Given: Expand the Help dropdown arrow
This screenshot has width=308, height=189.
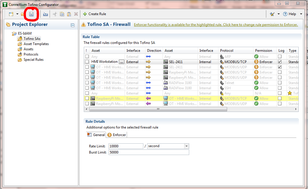Looking at the screenshot, I should pos(301,14).
